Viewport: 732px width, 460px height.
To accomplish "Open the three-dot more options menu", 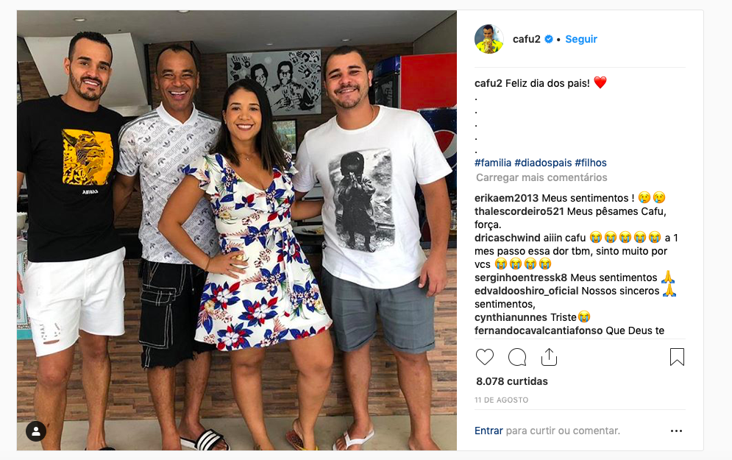I will pyautogui.click(x=676, y=431).
